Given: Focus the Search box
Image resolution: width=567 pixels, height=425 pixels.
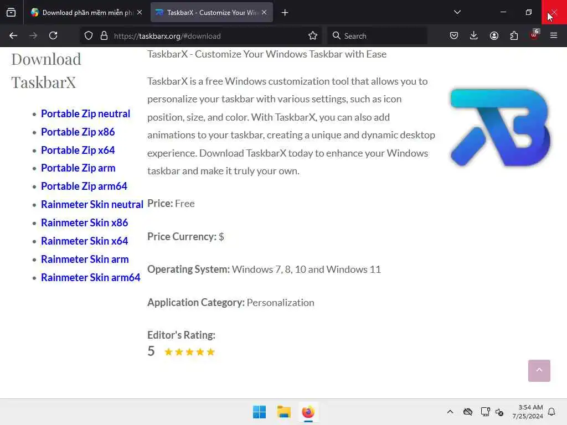Looking at the screenshot, I should 377,36.
